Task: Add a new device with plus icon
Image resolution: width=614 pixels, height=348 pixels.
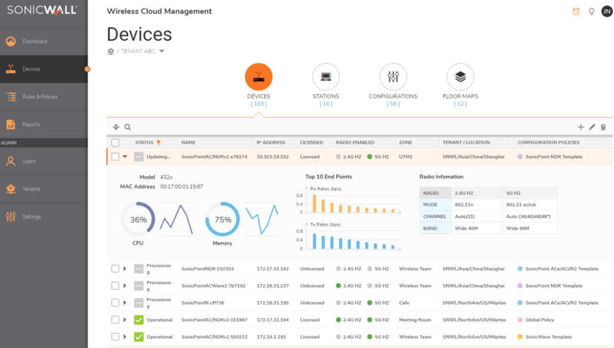Action: [x=581, y=127]
